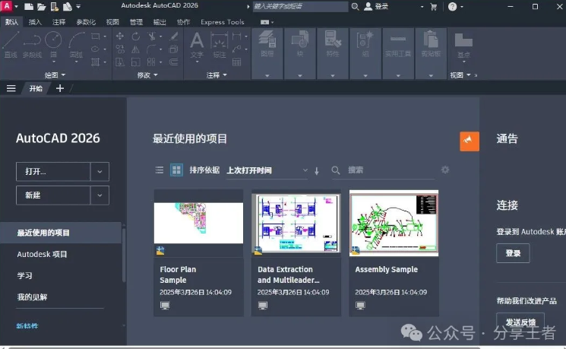Open the Floor Plan Sample thumbnail
Screen dimensions: 566x349
[198, 223]
